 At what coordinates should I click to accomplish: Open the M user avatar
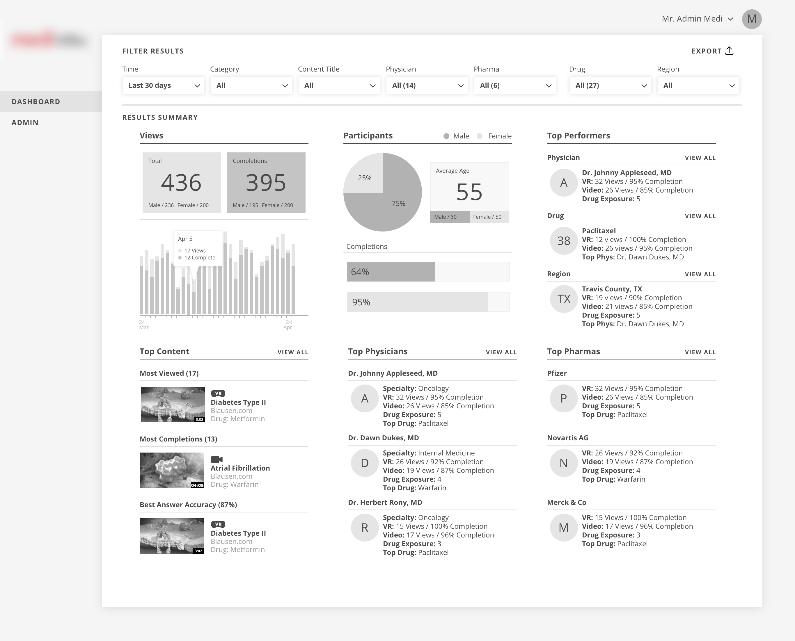751,19
